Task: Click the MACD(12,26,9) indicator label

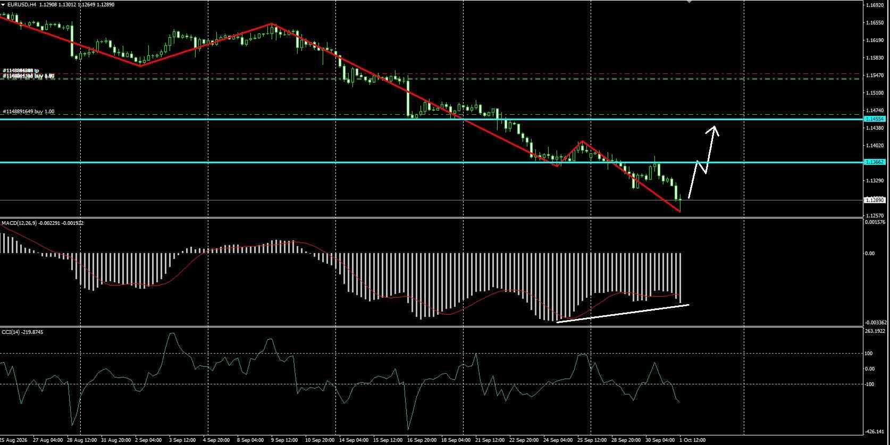Action: 20,223
